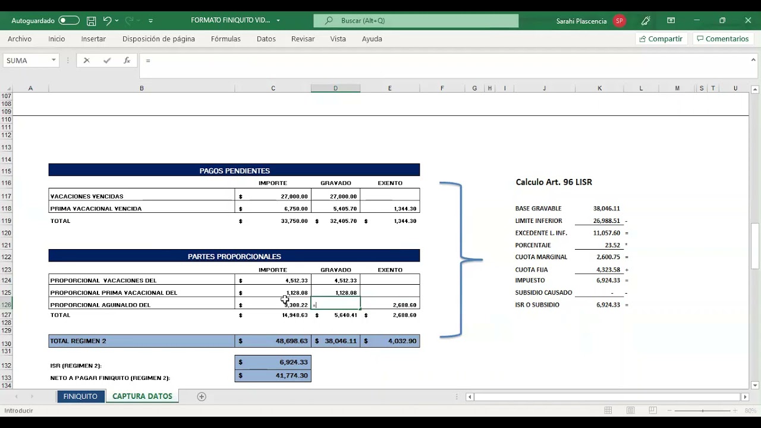This screenshot has height=428, width=761.
Task: Click the Buscar search box
Action: click(x=416, y=21)
